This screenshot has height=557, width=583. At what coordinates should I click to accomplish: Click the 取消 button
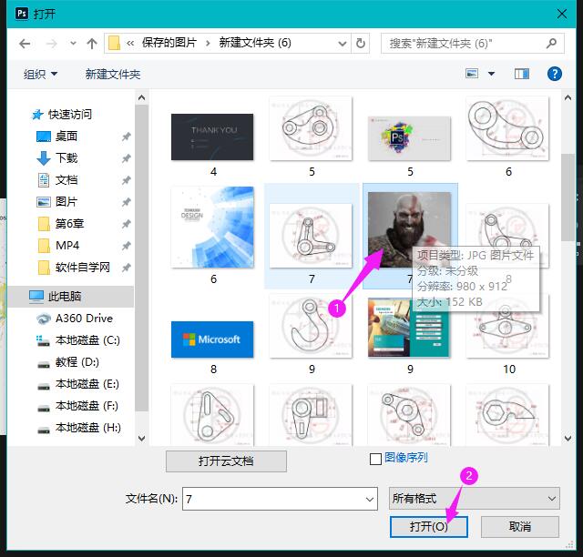pyautogui.click(x=520, y=527)
